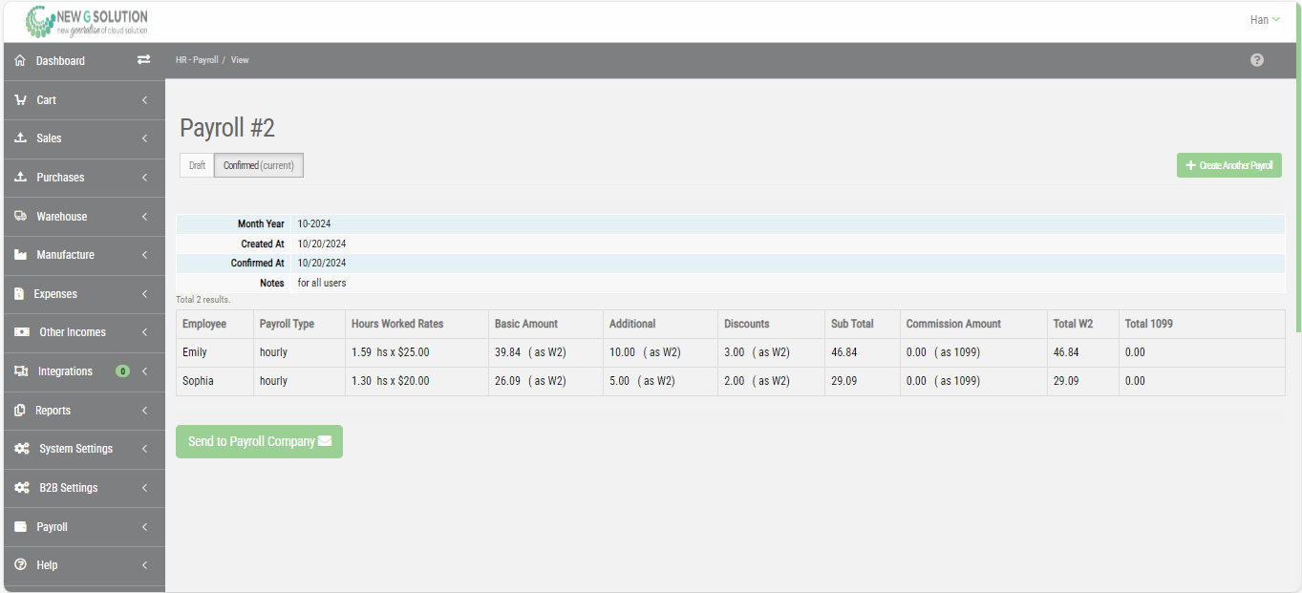Open the Help sidebar menu
The height and width of the screenshot is (593, 1302).
84,565
